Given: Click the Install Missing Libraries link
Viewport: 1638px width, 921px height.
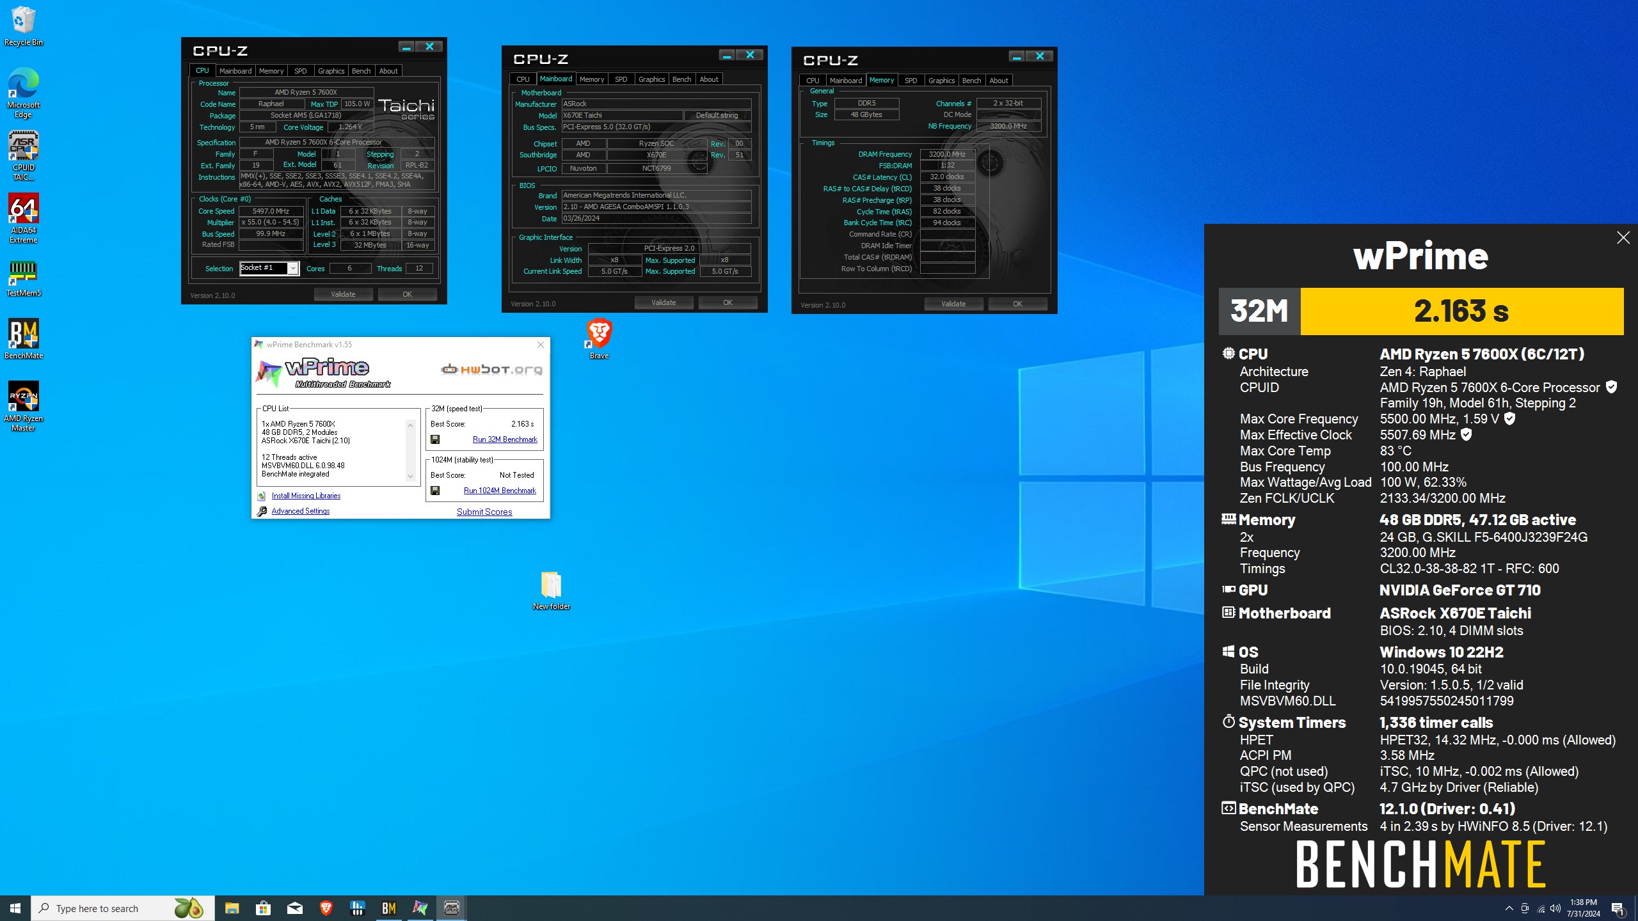Looking at the screenshot, I should pos(306,496).
